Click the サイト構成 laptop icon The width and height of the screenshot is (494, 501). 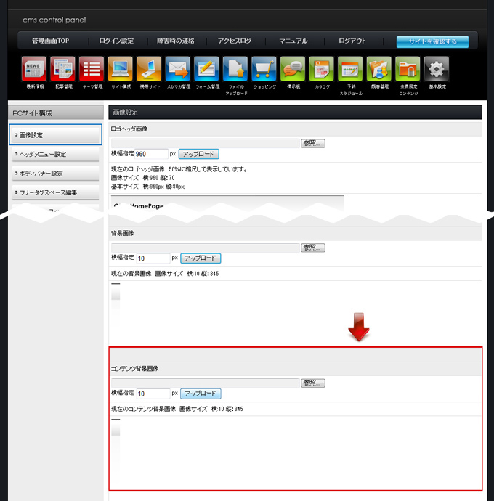(x=120, y=69)
